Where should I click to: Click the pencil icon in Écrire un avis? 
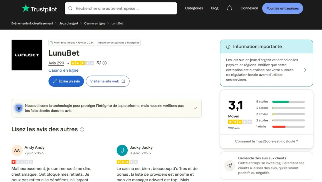[55, 81]
